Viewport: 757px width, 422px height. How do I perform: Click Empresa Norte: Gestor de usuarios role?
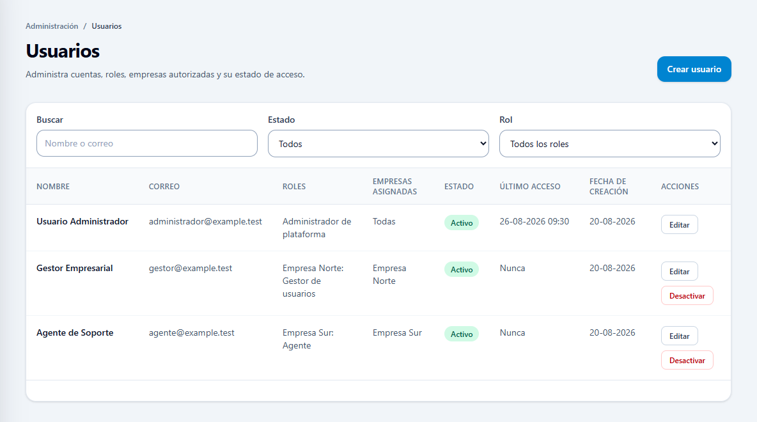[313, 281]
